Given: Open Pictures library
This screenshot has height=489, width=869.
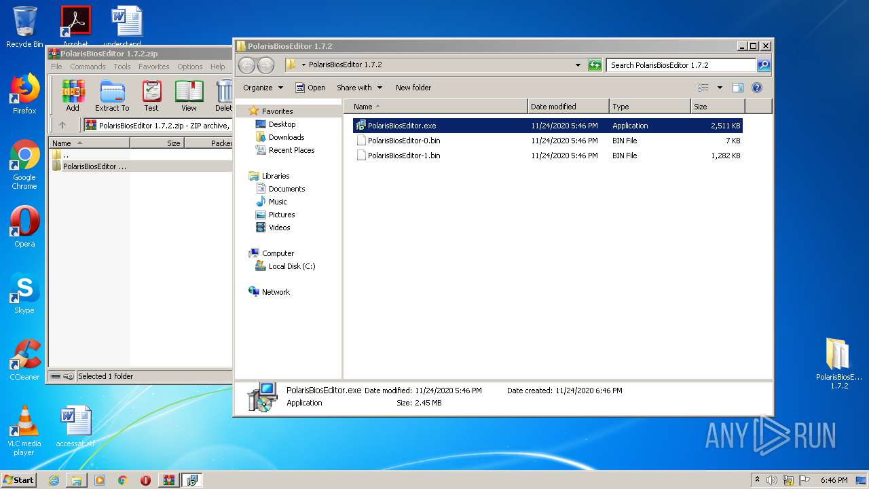Looking at the screenshot, I should 275,215.
